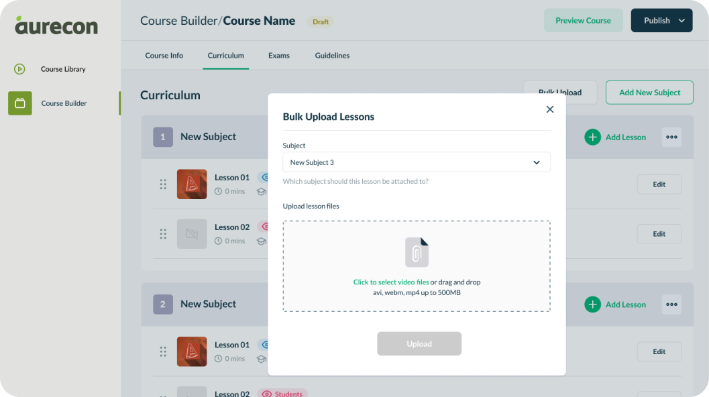Open the grey no-video thumbnail of Lesson 02

point(192,234)
